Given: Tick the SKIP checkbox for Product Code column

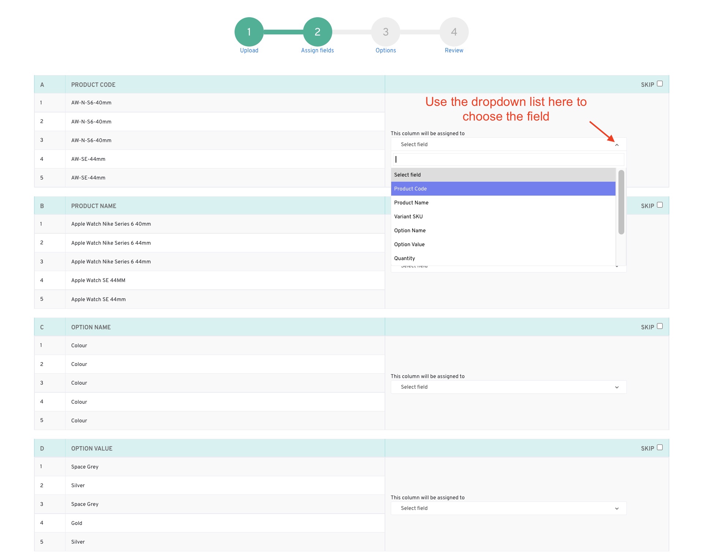Looking at the screenshot, I should pos(660,84).
